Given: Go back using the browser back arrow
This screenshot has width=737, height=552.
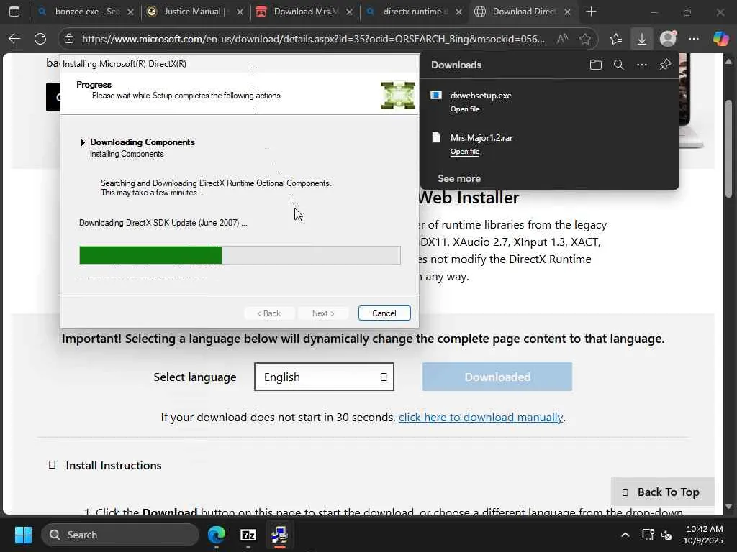Looking at the screenshot, I should tap(14, 39).
